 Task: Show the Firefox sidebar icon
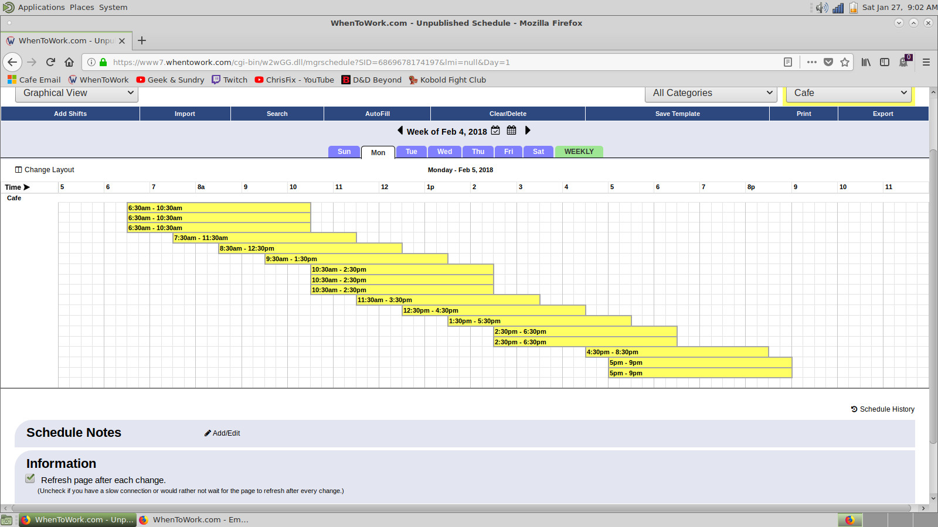(x=885, y=62)
